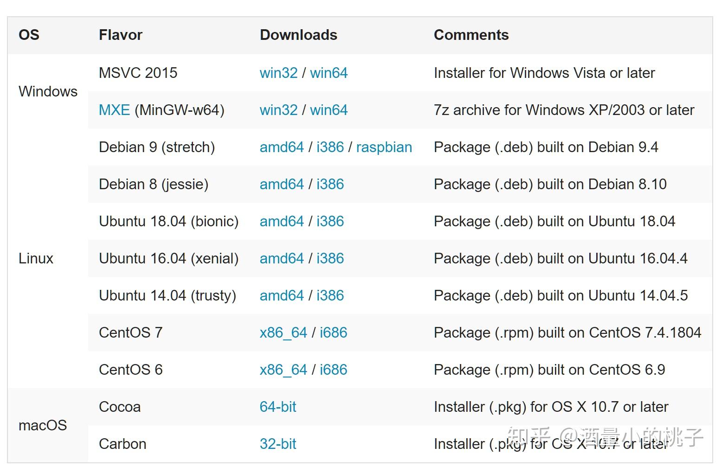Download the macOS Cocoa 64-bit installer

[x=278, y=407]
